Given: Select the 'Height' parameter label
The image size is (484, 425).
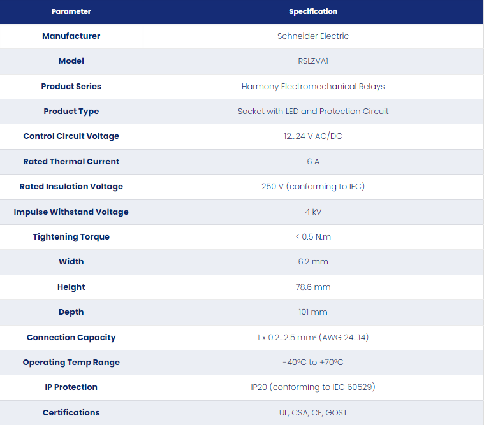Looking at the screenshot, I should click(71, 287).
